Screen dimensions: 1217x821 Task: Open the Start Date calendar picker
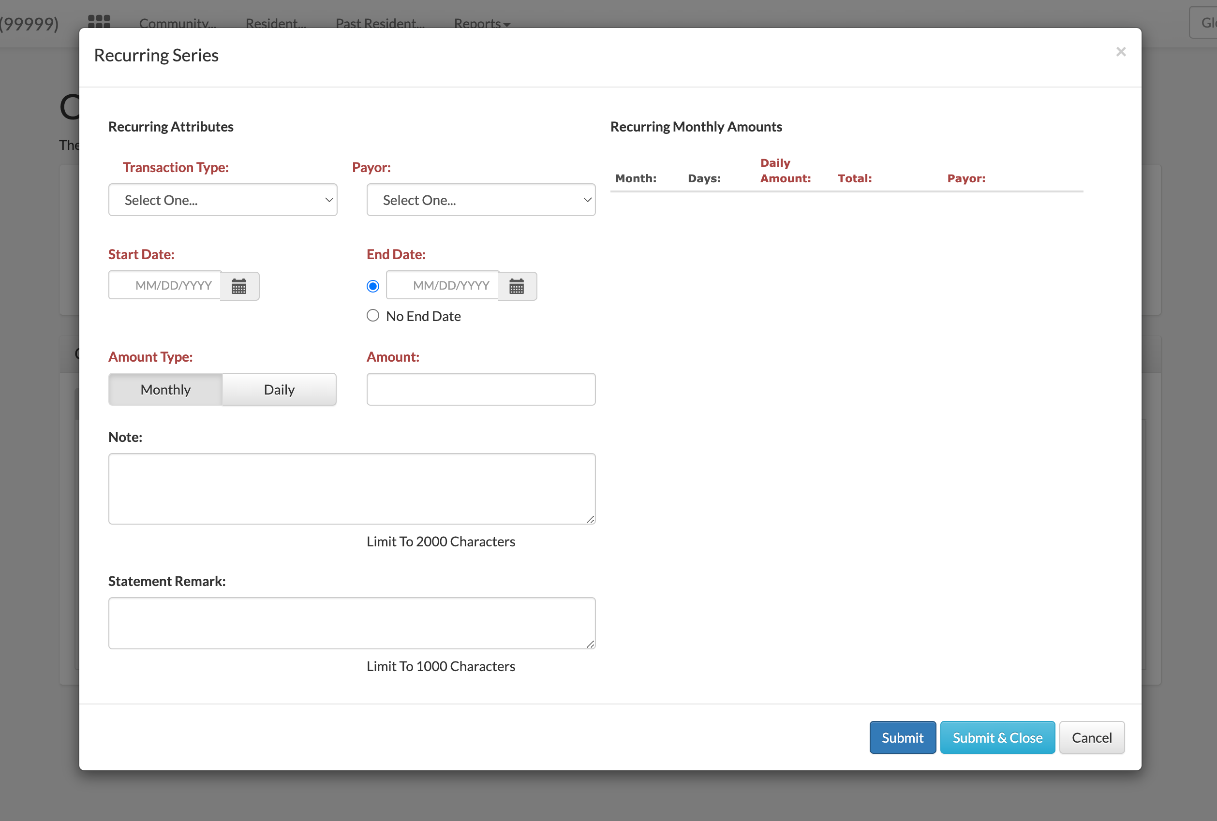tap(239, 286)
